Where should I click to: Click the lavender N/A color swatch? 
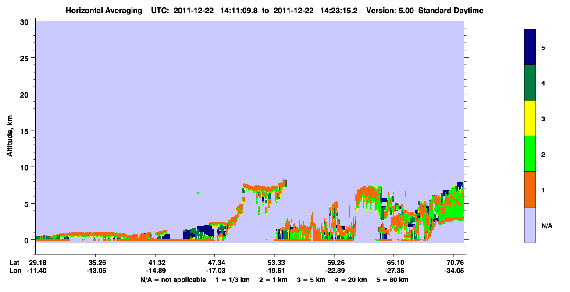pos(530,225)
